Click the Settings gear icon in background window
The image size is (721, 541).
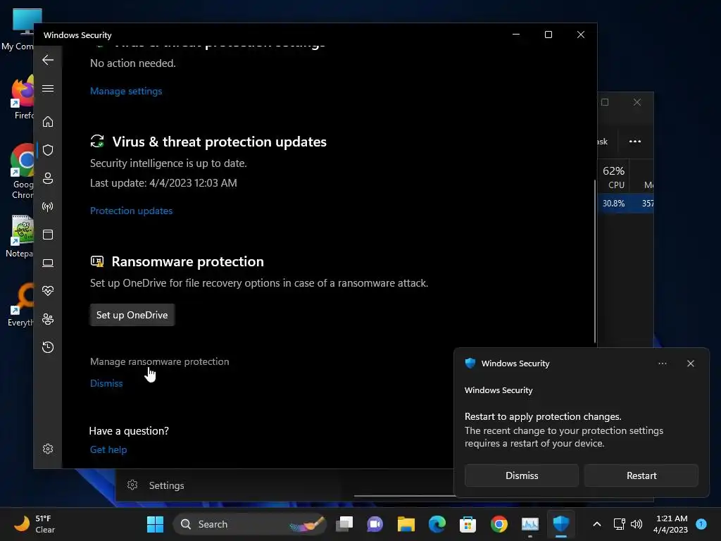point(132,485)
